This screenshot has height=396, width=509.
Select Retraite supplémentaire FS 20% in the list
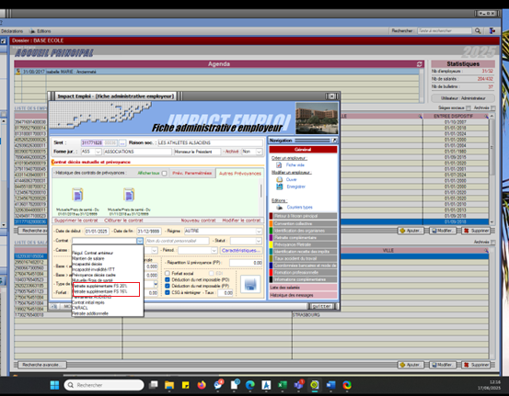point(100,286)
